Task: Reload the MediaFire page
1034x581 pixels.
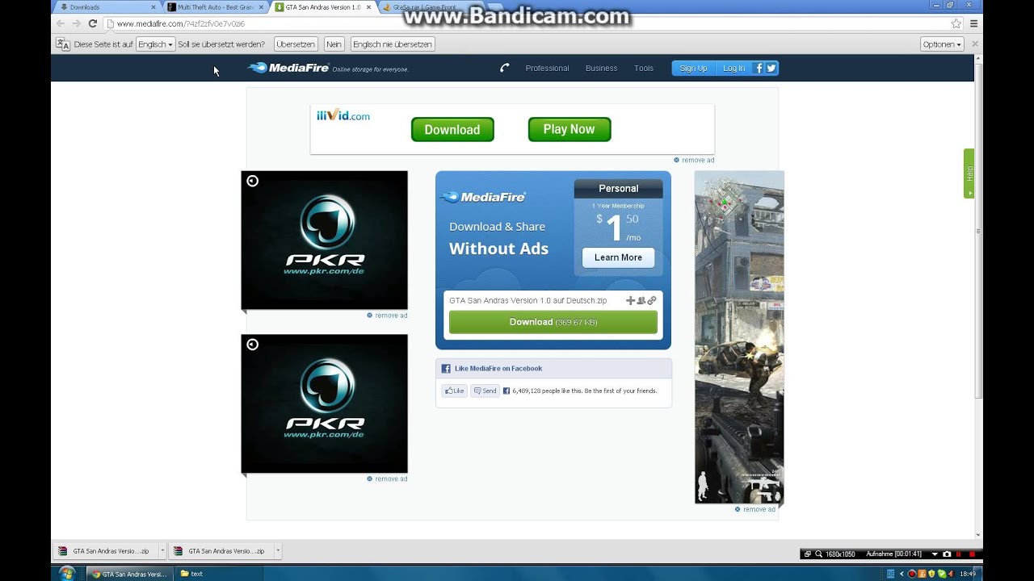Action: click(92, 23)
